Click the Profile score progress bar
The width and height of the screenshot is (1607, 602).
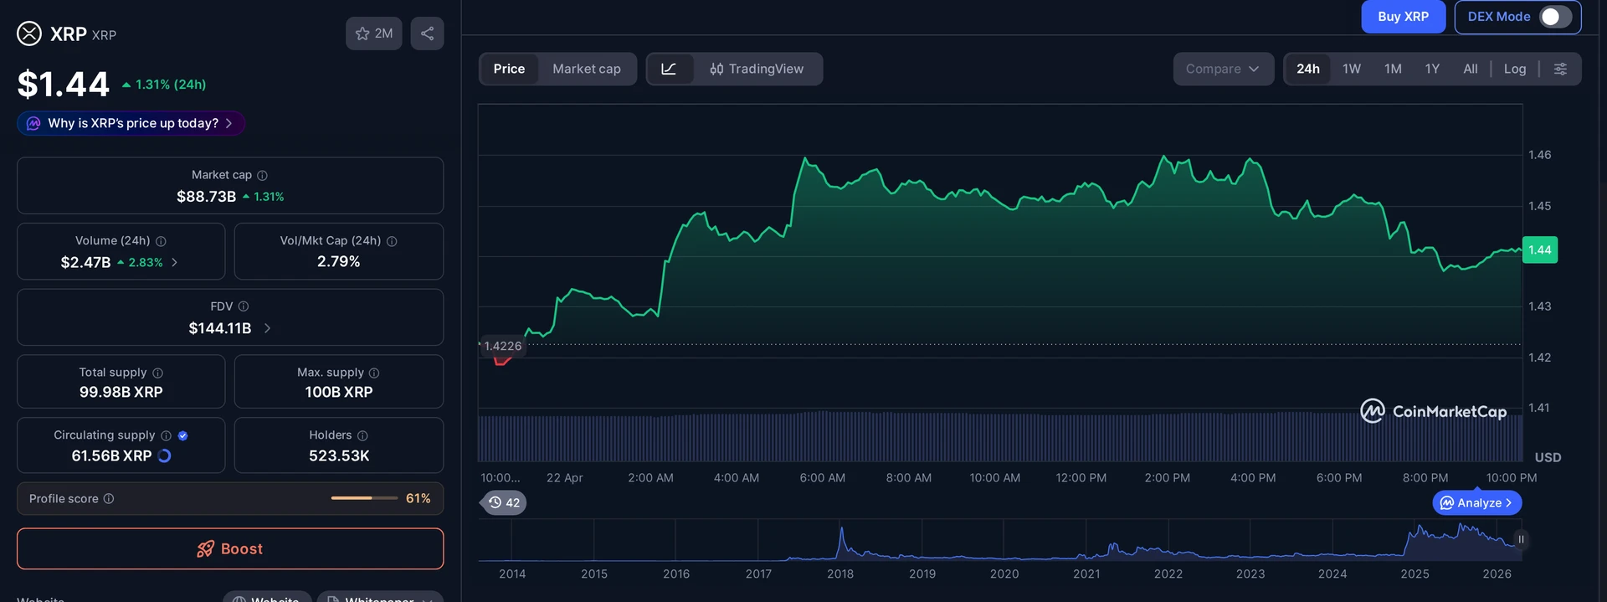point(364,498)
